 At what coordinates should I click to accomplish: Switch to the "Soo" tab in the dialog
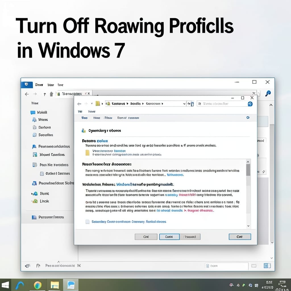[x=84, y=118]
